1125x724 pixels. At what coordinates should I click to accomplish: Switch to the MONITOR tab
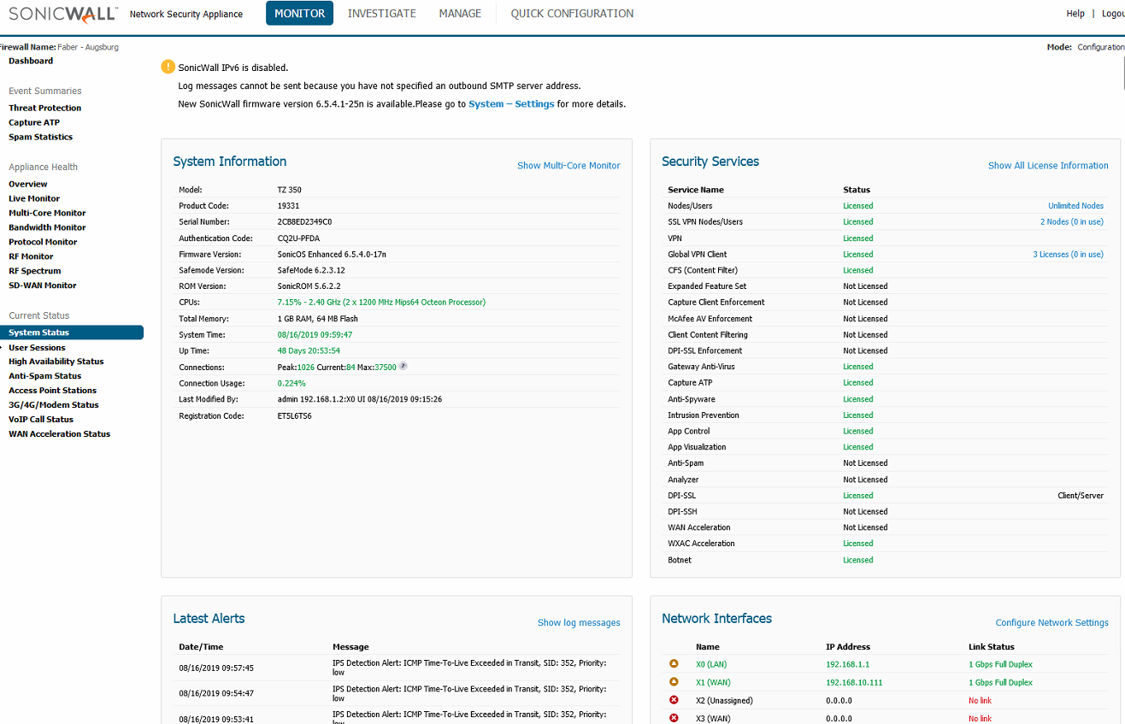[299, 14]
